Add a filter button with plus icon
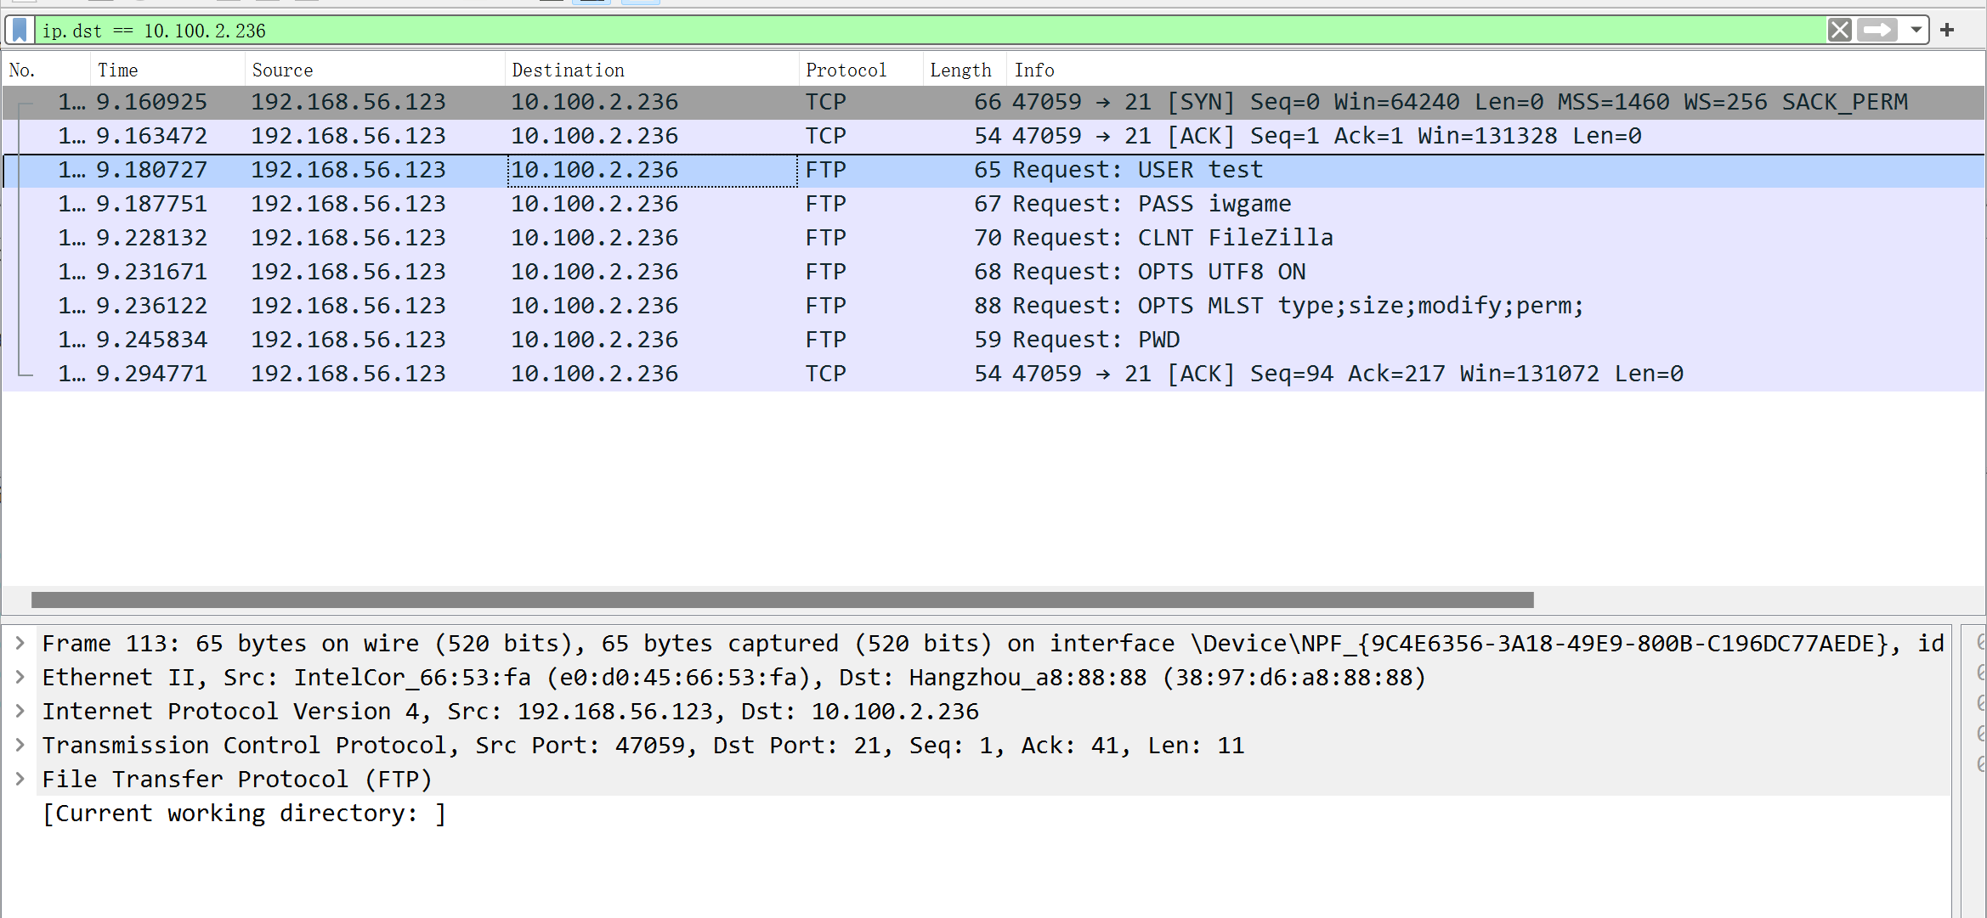Viewport: 1987px width, 918px height. click(x=1947, y=31)
